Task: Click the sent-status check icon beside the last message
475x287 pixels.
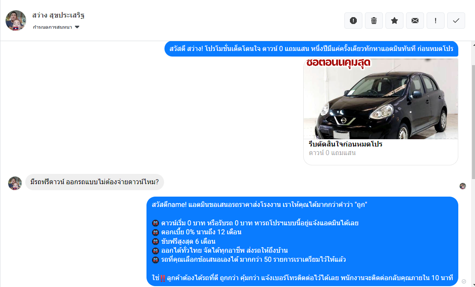Action: click(x=464, y=281)
